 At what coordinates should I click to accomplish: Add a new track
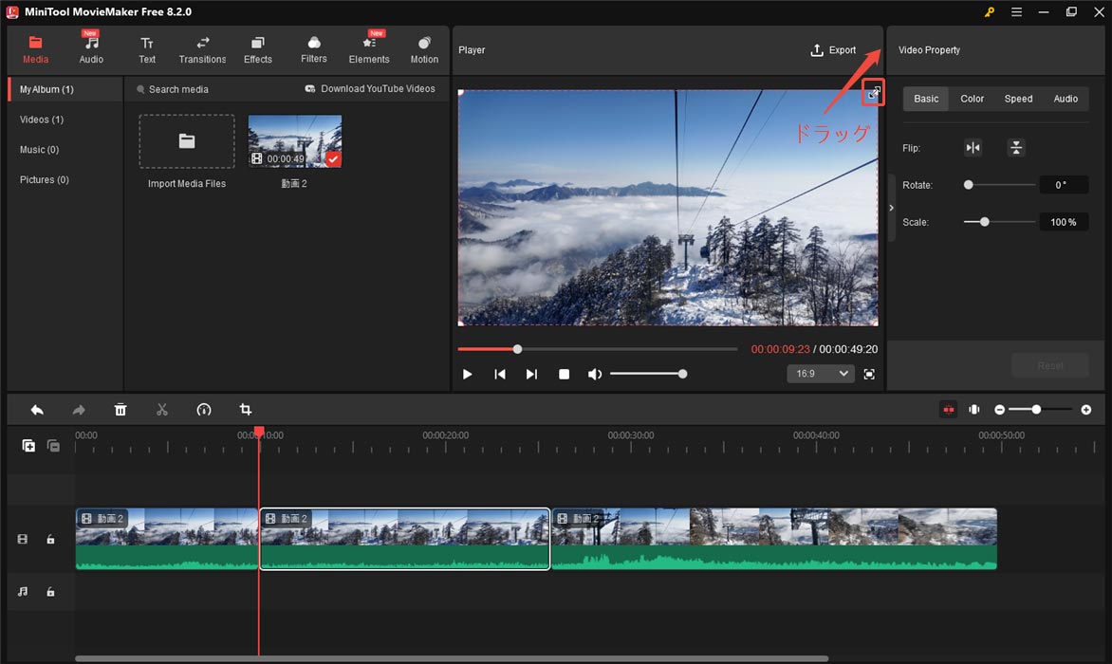(28, 446)
